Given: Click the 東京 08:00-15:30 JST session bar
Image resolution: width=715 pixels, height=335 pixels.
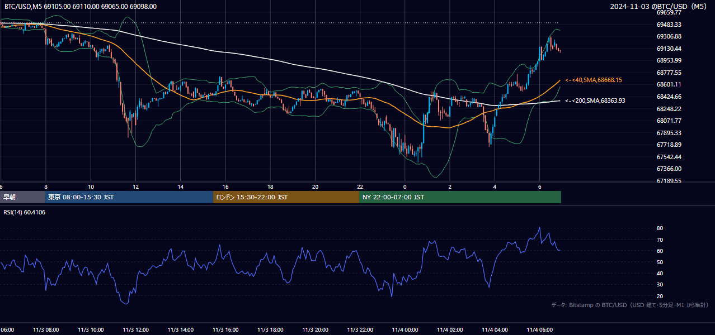Looking at the screenshot, I should (129, 197).
